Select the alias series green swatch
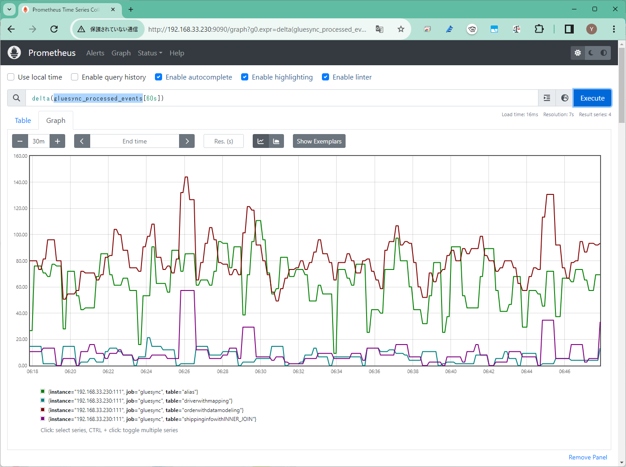 43,391
